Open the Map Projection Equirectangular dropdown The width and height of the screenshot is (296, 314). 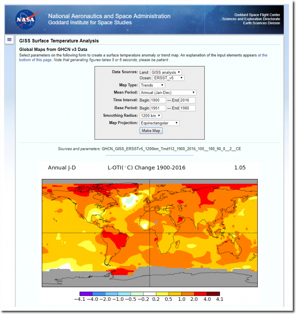click(x=160, y=123)
